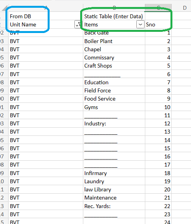Select the Sno cell with value 18
Image resolution: width=191 pixels, height=224 pixels.
click(158, 173)
